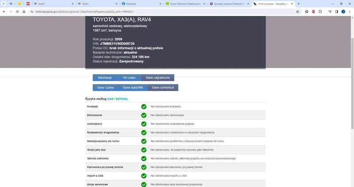Click green check for Rozbieżność drogomierza
Image resolution: width=354 pixels, height=187 pixels.
(x=144, y=133)
